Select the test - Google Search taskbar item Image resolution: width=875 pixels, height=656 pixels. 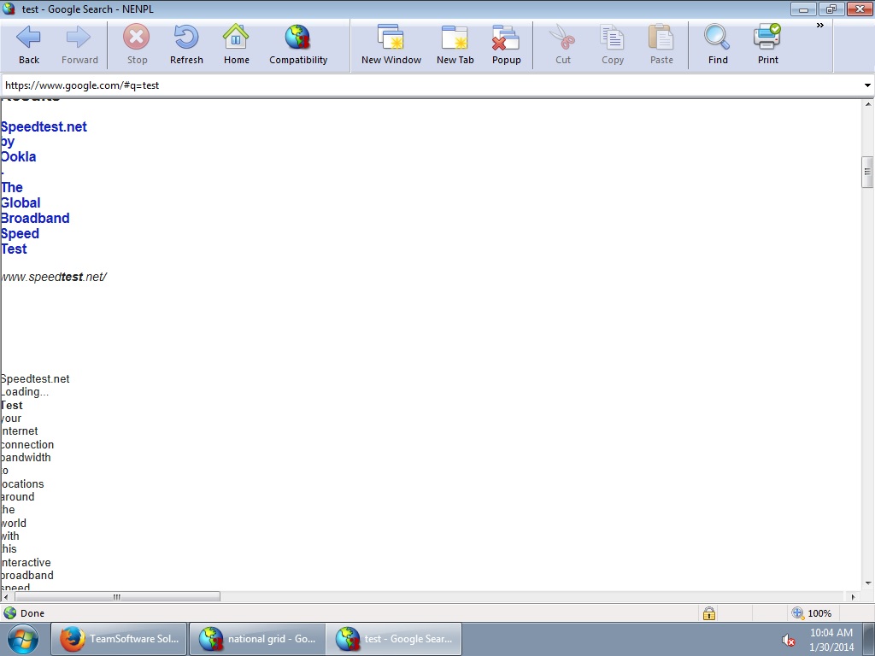395,639
